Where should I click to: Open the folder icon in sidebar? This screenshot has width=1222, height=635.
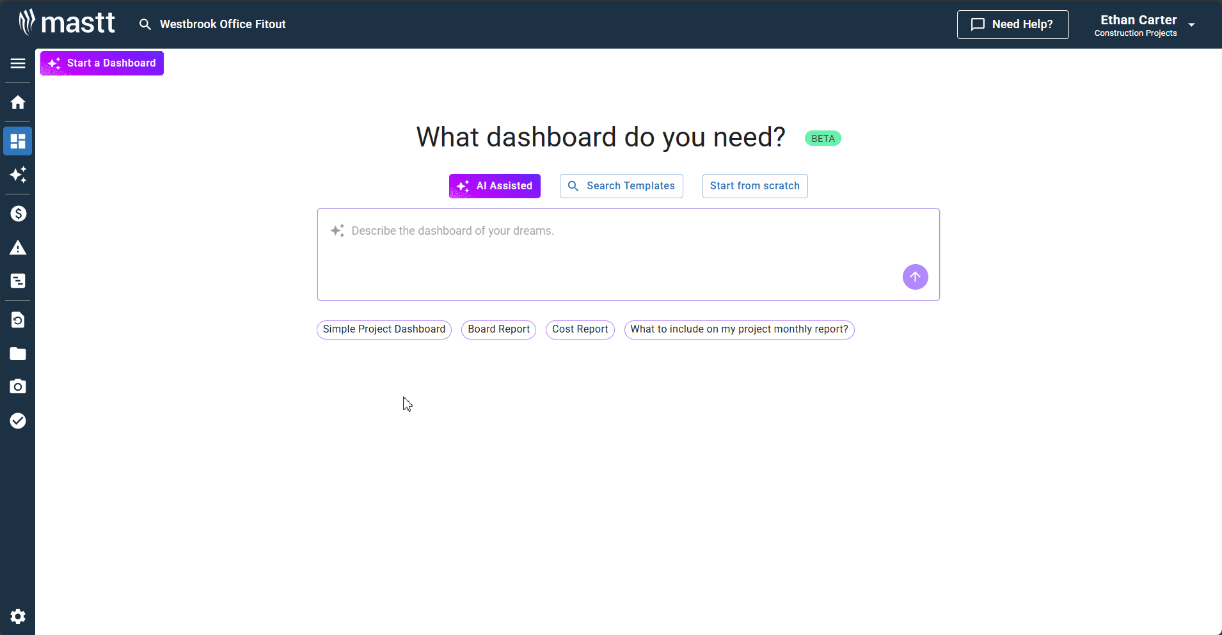[x=18, y=354]
